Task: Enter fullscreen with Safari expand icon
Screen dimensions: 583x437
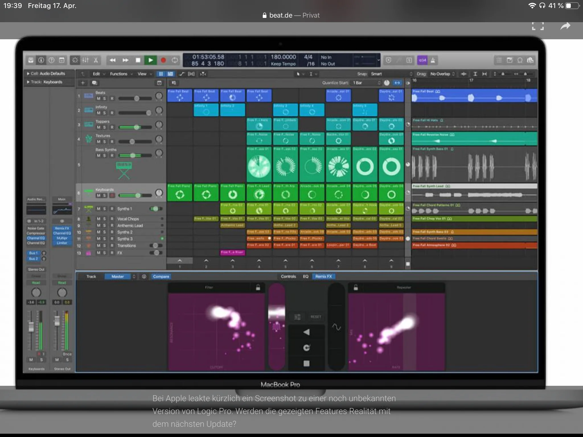Action: [x=538, y=26]
